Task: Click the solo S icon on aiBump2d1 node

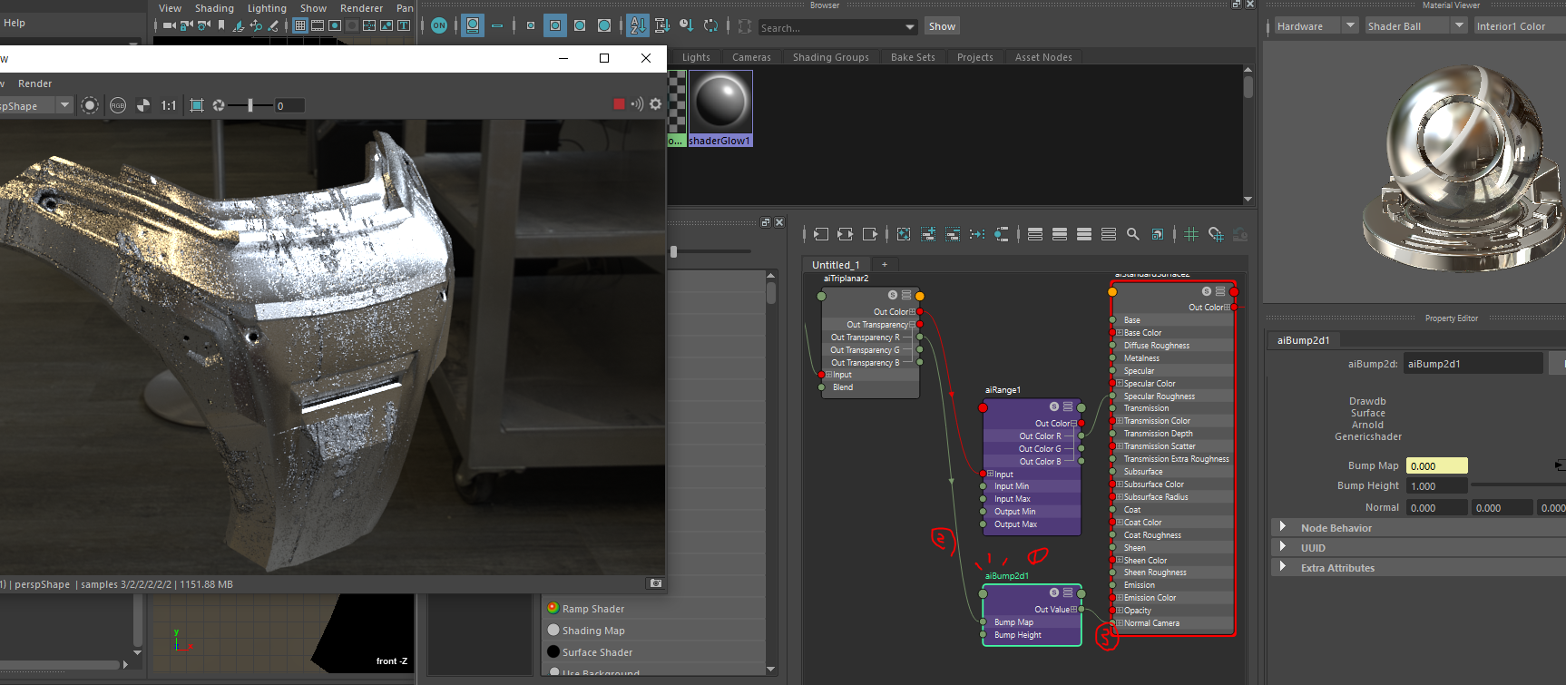Action: 1054,592
